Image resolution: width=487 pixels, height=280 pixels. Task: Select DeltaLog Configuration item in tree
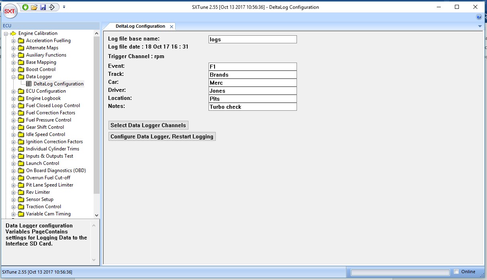click(58, 84)
